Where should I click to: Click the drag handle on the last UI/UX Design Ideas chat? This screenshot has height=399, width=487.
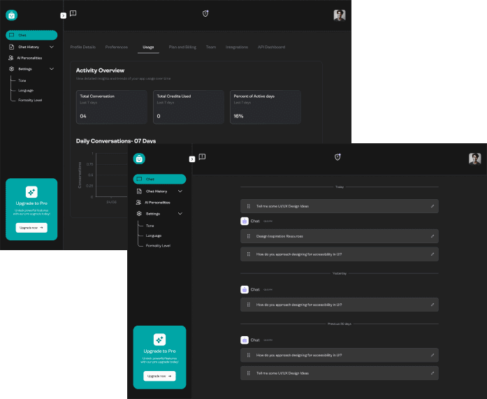[x=249, y=373]
